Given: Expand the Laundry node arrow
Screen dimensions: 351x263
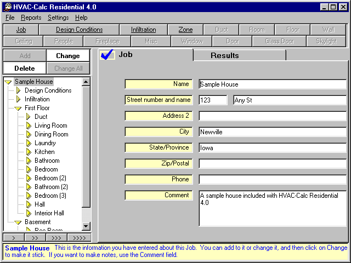Looking at the screenshot, I should coord(29,143).
